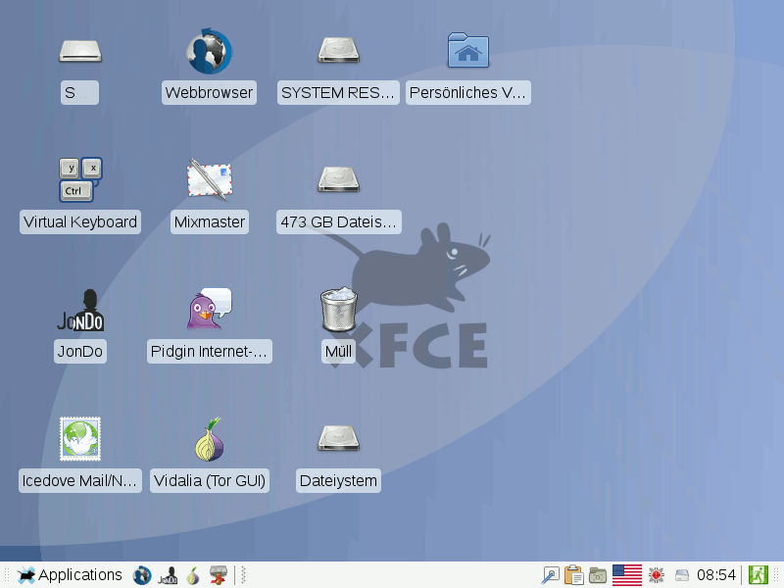Select the SYSTEM RES… drive icon

coord(338,51)
